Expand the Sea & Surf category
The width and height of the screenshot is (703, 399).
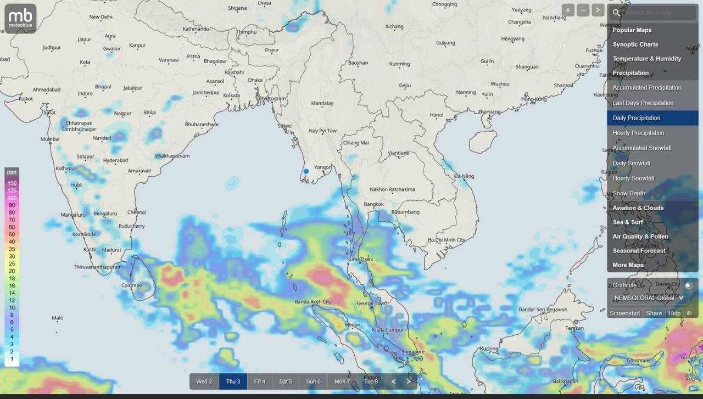628,222
